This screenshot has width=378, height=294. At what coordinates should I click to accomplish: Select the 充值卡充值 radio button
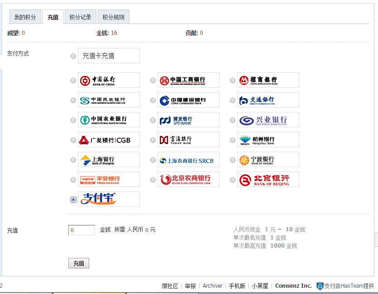click(x=73, y=56)
